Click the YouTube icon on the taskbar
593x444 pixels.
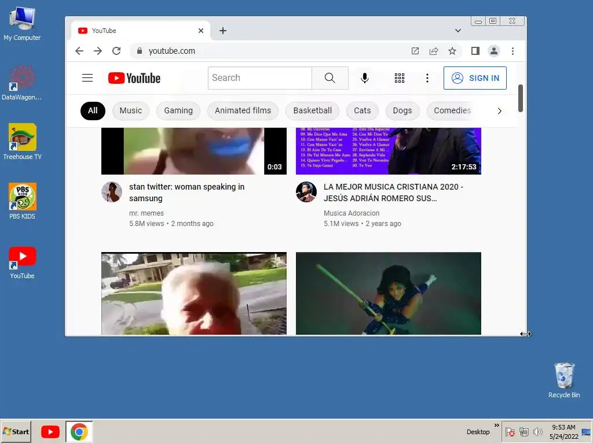tap(50, 431)
